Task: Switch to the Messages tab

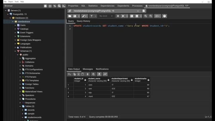Action: point(88,69)
